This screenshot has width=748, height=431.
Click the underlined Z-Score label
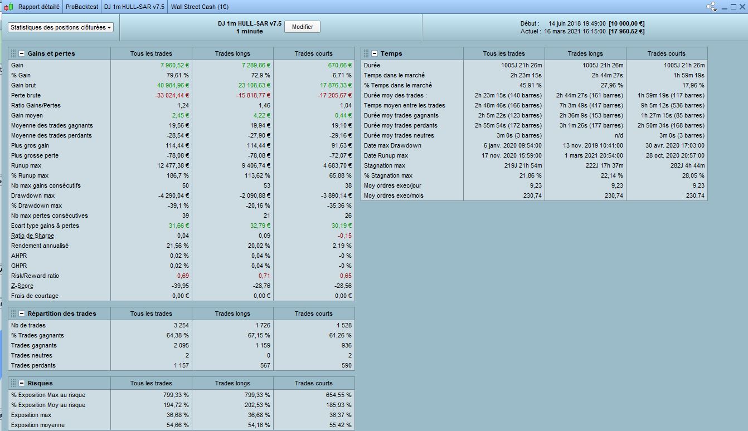point(22,286)
